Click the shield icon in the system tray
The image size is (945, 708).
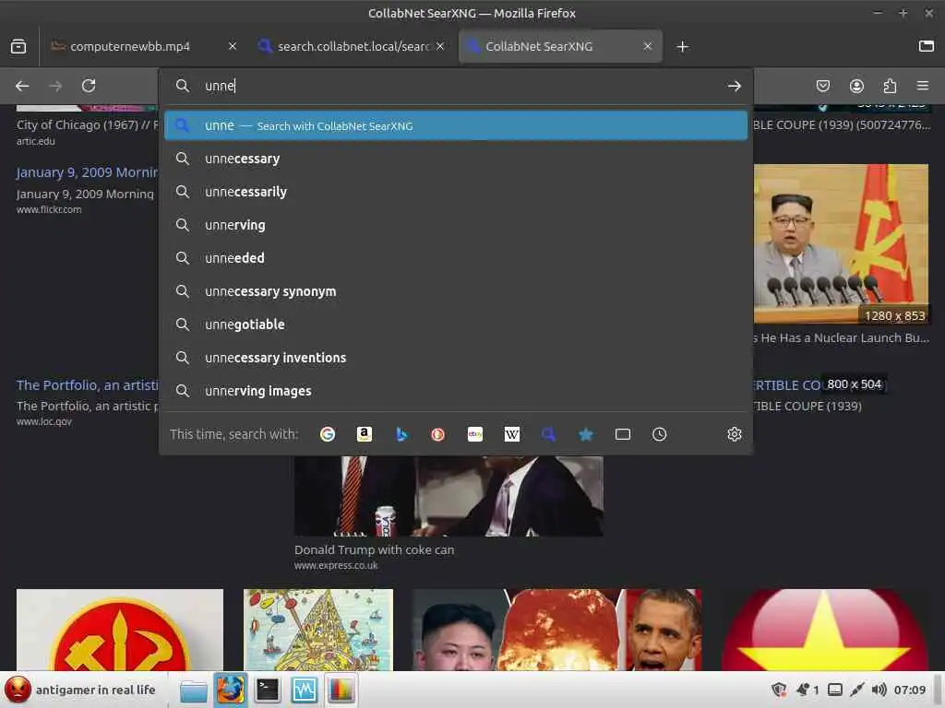click(779, 690)
